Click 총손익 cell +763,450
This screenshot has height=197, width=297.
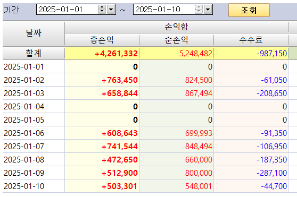pos(102,80)
